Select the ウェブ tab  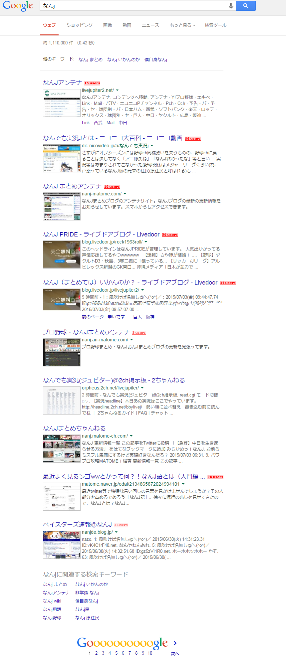(49, 25)
